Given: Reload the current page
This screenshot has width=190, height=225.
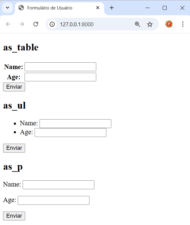Looking at the screenshot, I should 36,24.
